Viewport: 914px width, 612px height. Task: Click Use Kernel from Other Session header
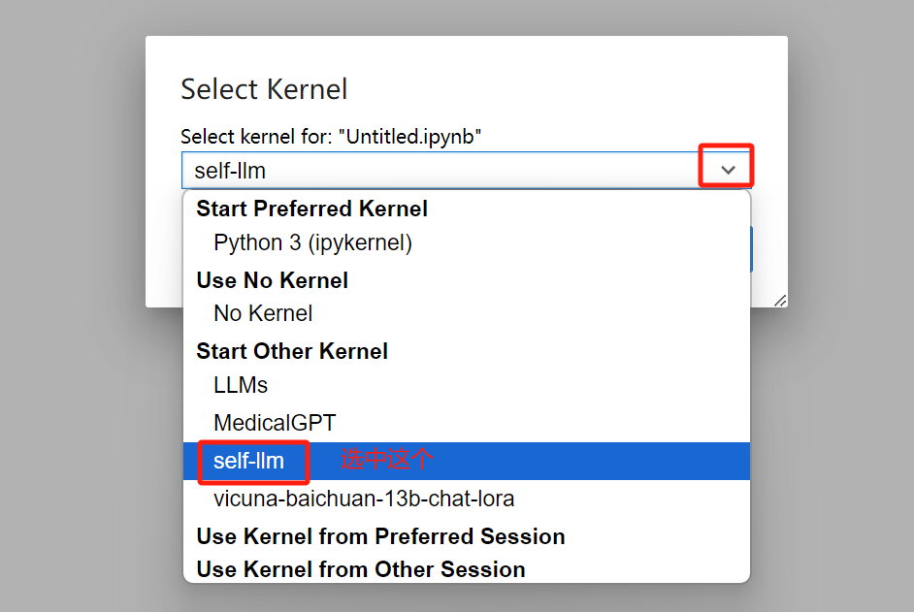pos(361,569)
